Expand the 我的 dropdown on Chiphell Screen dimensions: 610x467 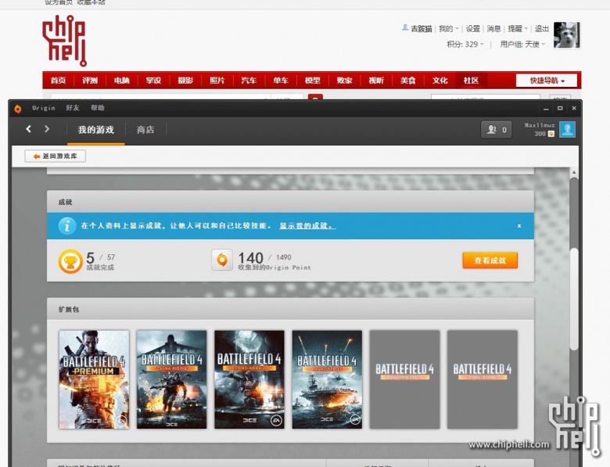(449, 29)
